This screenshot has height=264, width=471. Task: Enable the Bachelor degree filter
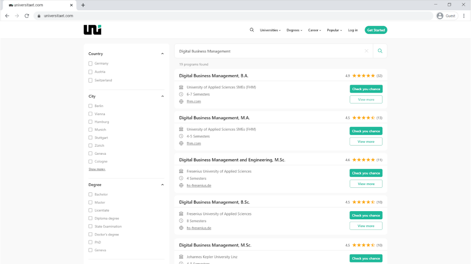click(90, 195)
